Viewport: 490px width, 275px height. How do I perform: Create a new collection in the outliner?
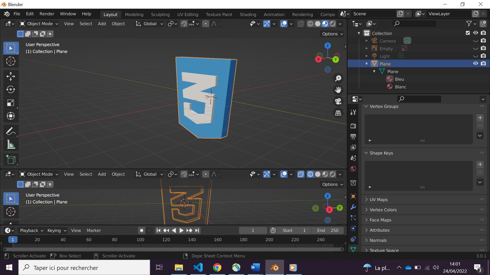[484, 23]
